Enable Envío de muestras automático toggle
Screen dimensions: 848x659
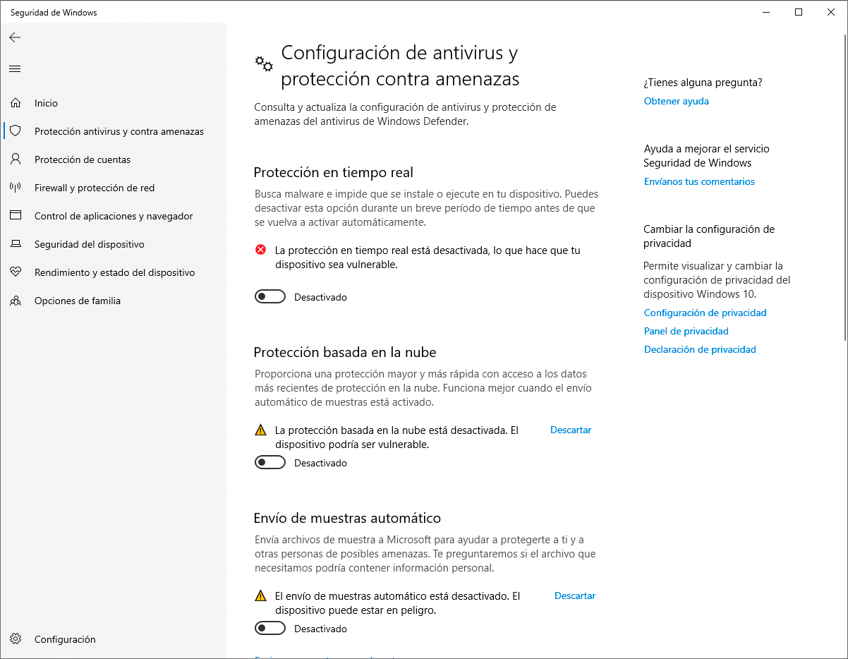pos(270,629)
